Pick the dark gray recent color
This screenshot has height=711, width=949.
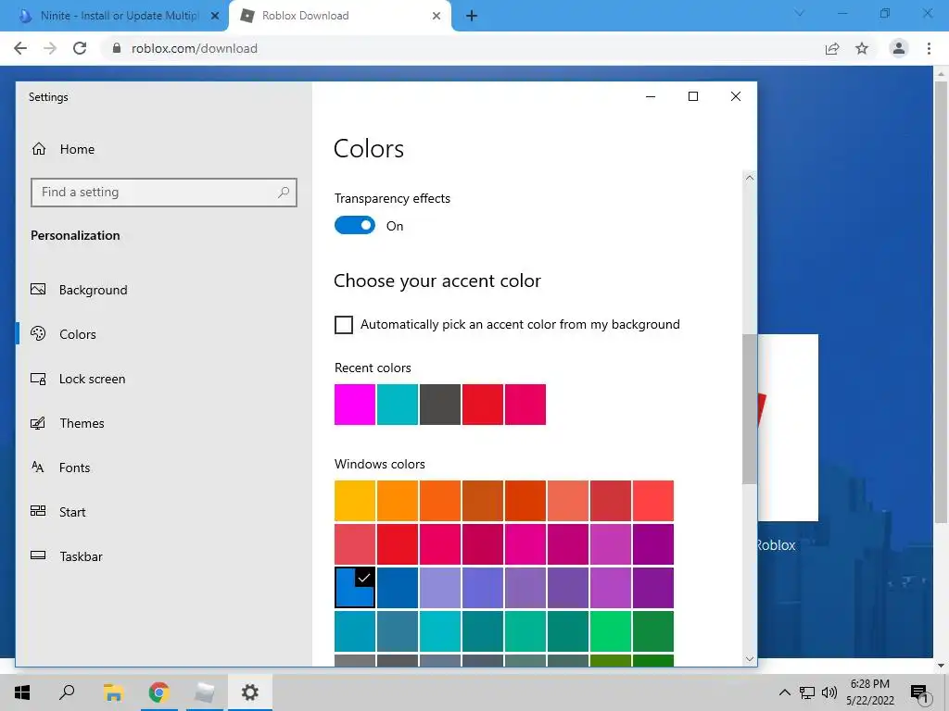440,405
